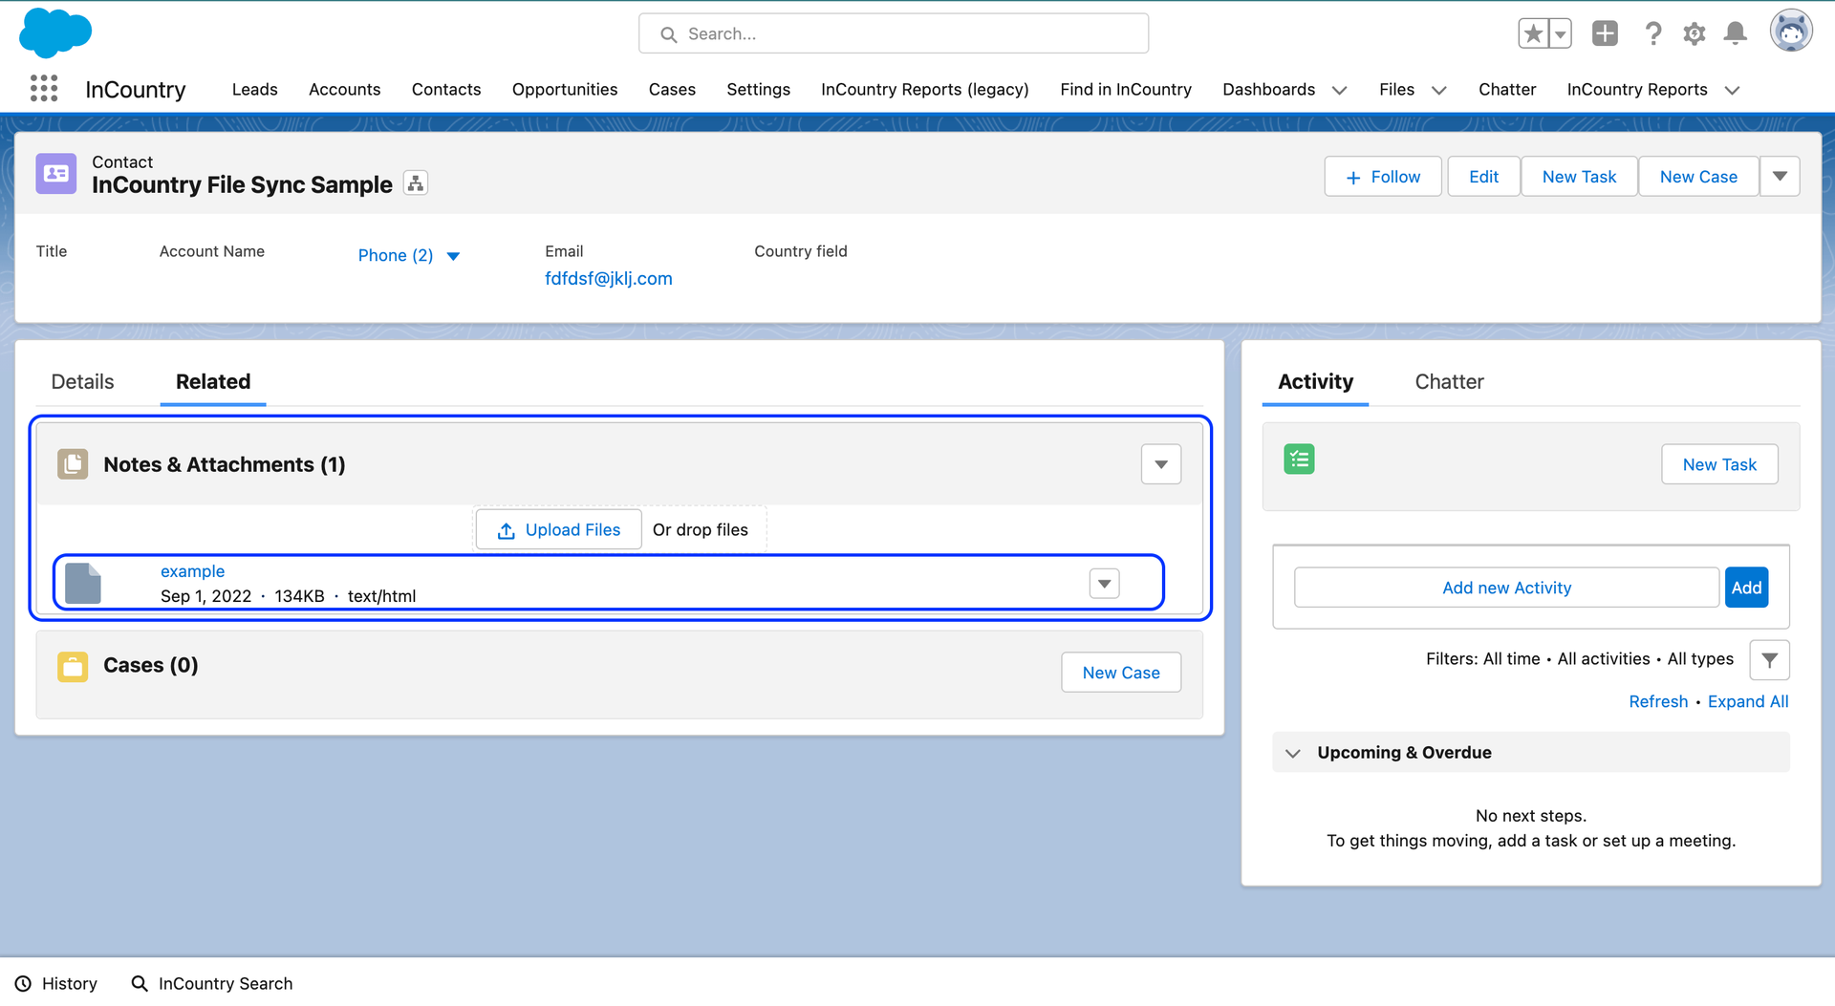The image size is (1835, 1006).
Task: Click the blue Add button
Action: point(1746,588)
